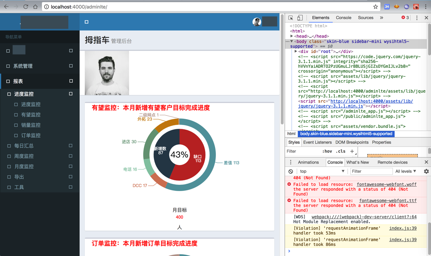This screenshot has height=256, width=431.
Task: Collapse 报表 sidebar menu
Action: click(x=71, y=81)
